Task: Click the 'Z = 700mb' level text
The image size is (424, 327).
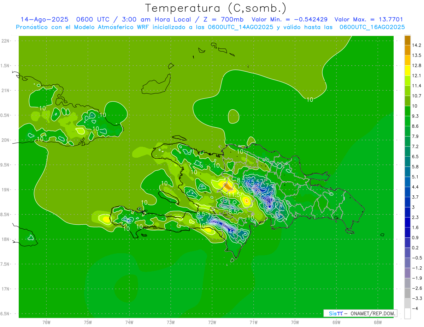Action: [224, 20]
